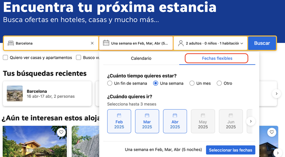Viewport: 285px width, 157px height.
Task: Click the person icon in guests field
Action: [x=181, y=43]
